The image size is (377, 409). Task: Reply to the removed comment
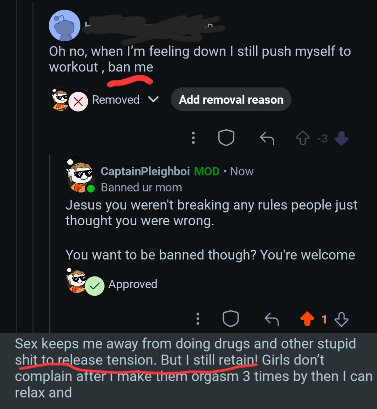click(267, 138)
